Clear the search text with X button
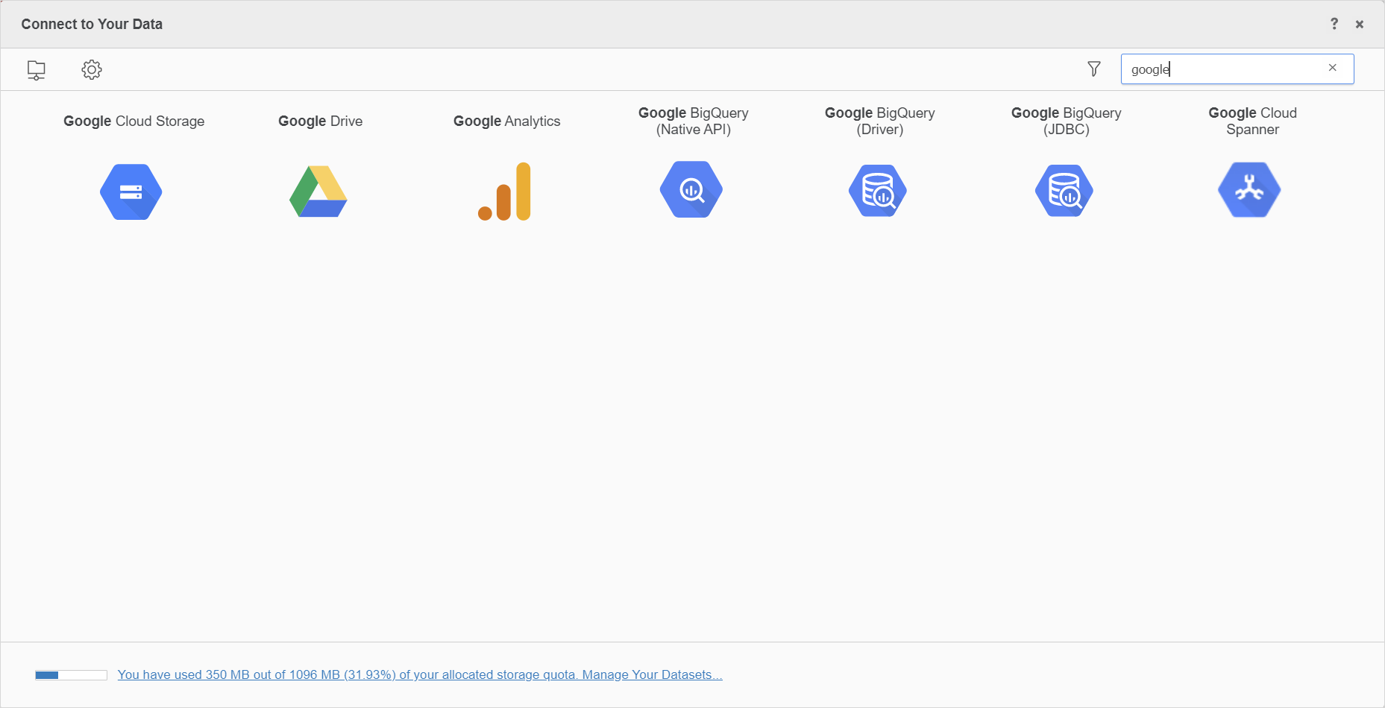Screen dimensions: 1385x708 [x=1332, y=68]
